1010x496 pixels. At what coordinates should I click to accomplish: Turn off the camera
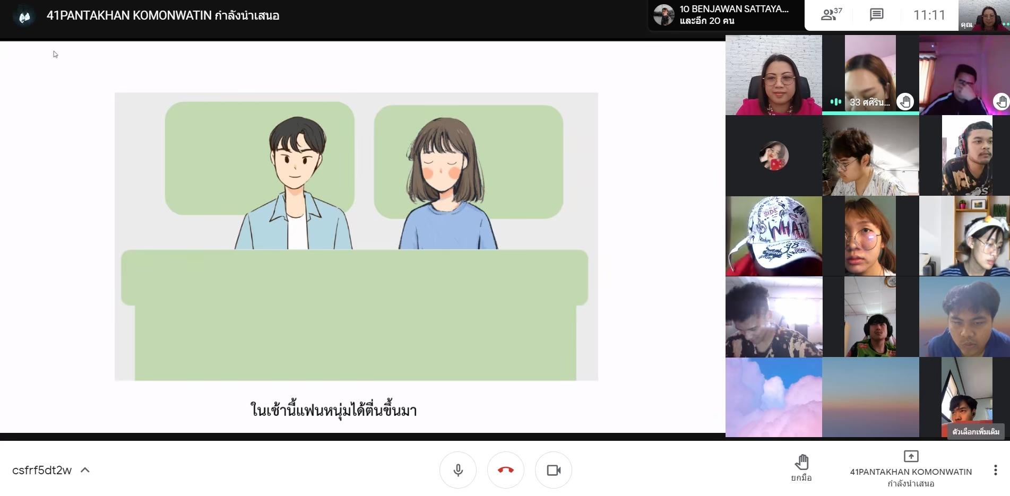click(x=554, y=470)
